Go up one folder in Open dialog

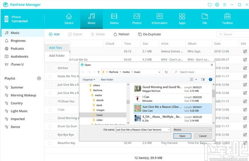(x=99, y=72)
